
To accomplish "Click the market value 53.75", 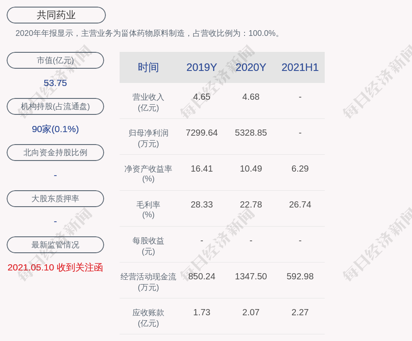I will [x=55, y=83].
